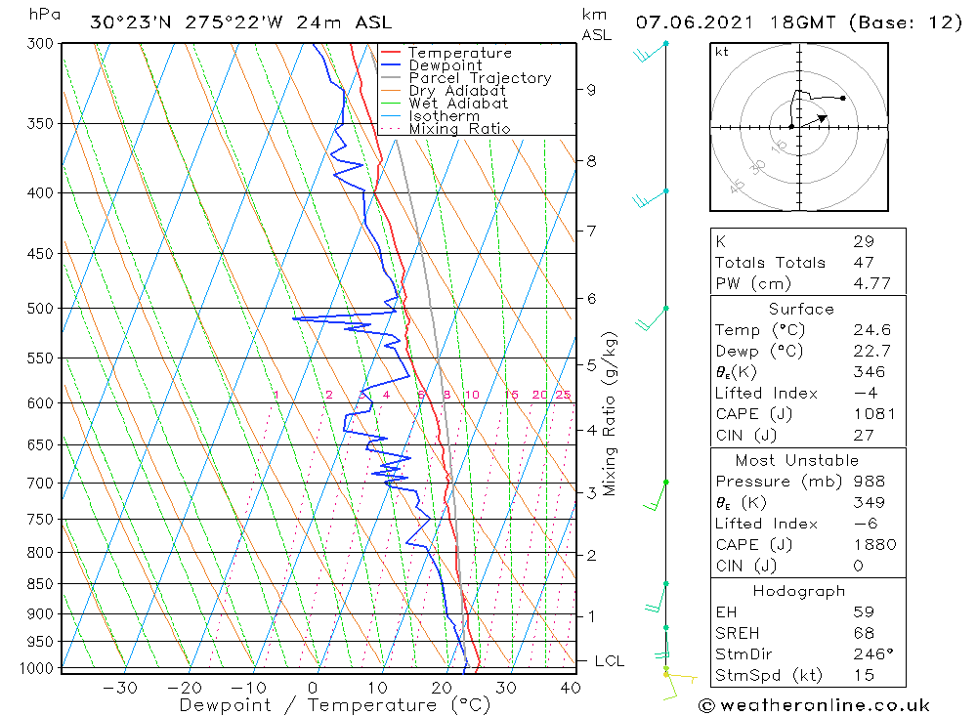Click the pink mixing ratio label 1

pos(276,395)
